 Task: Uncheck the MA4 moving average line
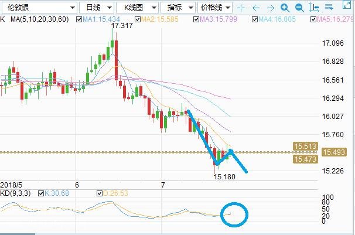(255, 19)
